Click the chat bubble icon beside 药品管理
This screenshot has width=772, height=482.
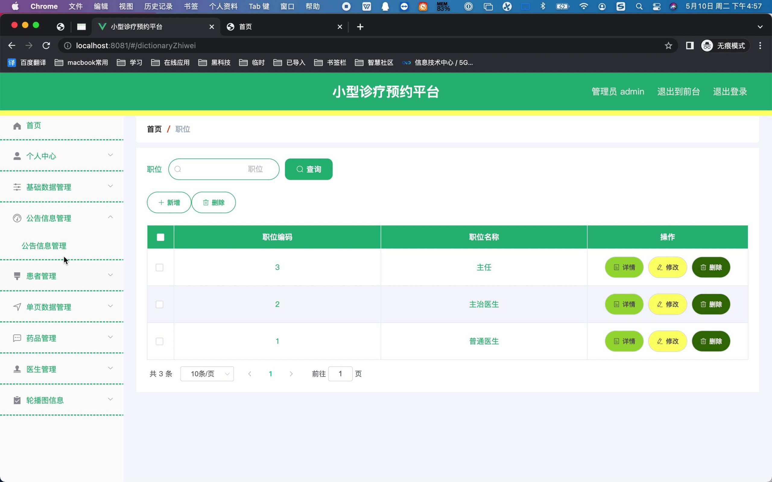click(17, 338)
